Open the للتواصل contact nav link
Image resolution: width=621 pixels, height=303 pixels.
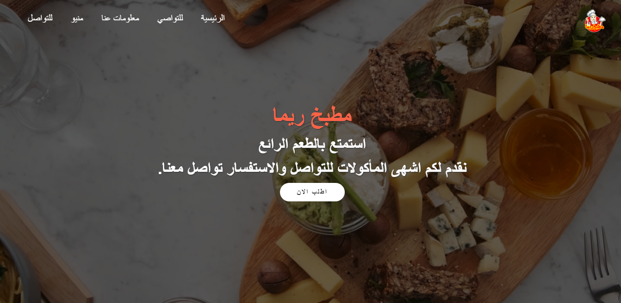coord(40,18)
